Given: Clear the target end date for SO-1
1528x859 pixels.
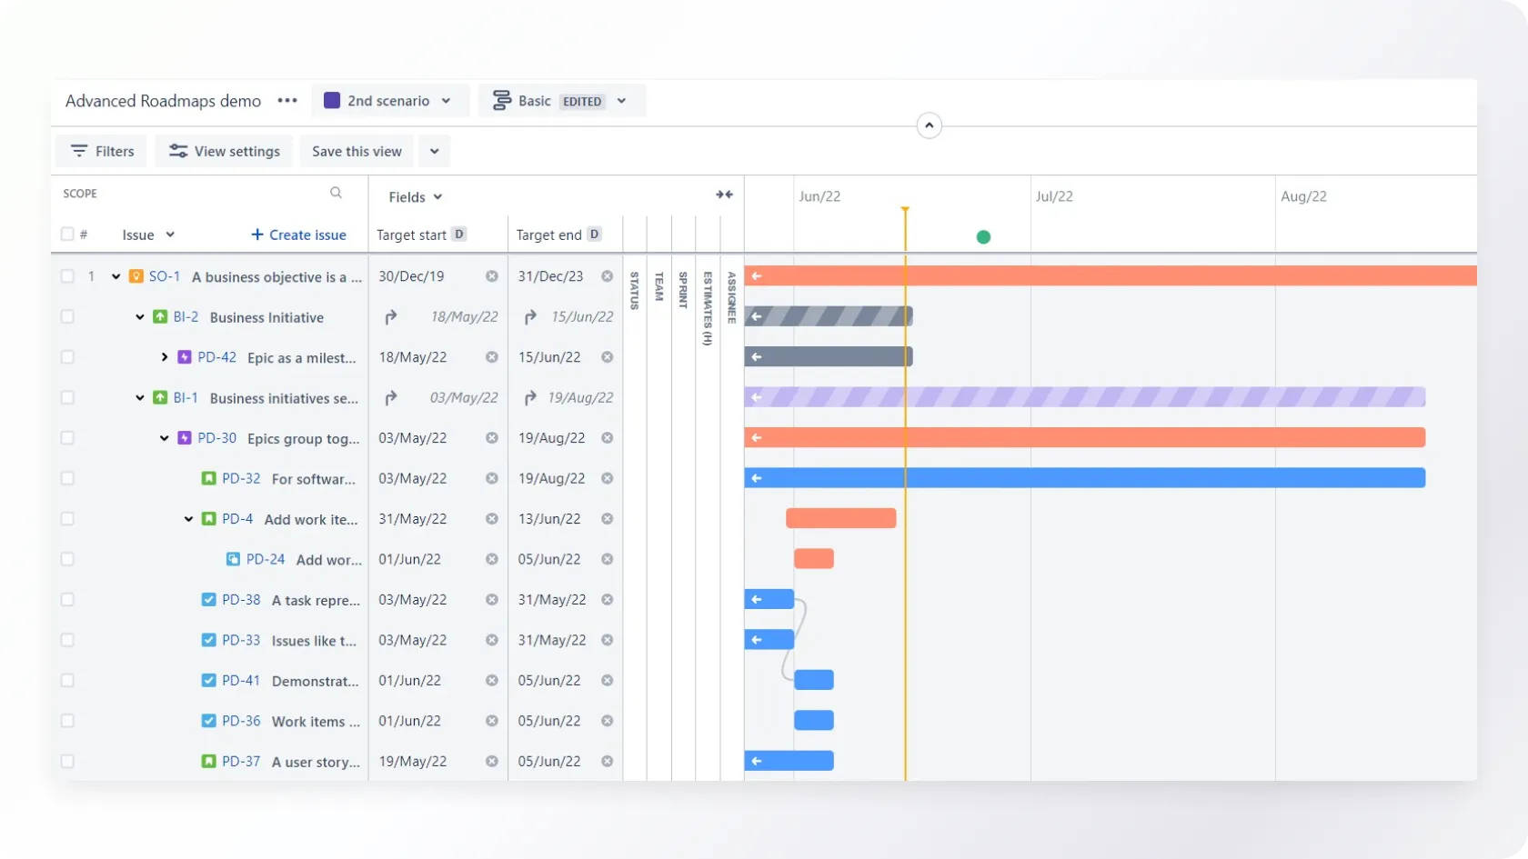Looking at the screenshot, I should [607, 276].
